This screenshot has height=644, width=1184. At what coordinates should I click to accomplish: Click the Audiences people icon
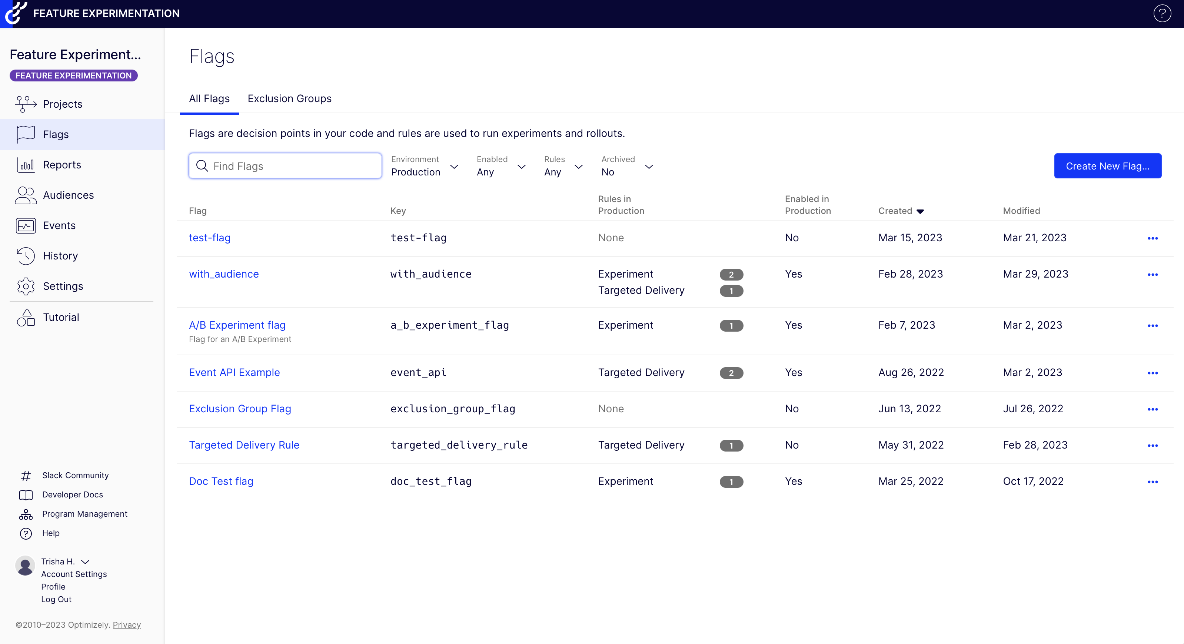click(x=26, y=195)
